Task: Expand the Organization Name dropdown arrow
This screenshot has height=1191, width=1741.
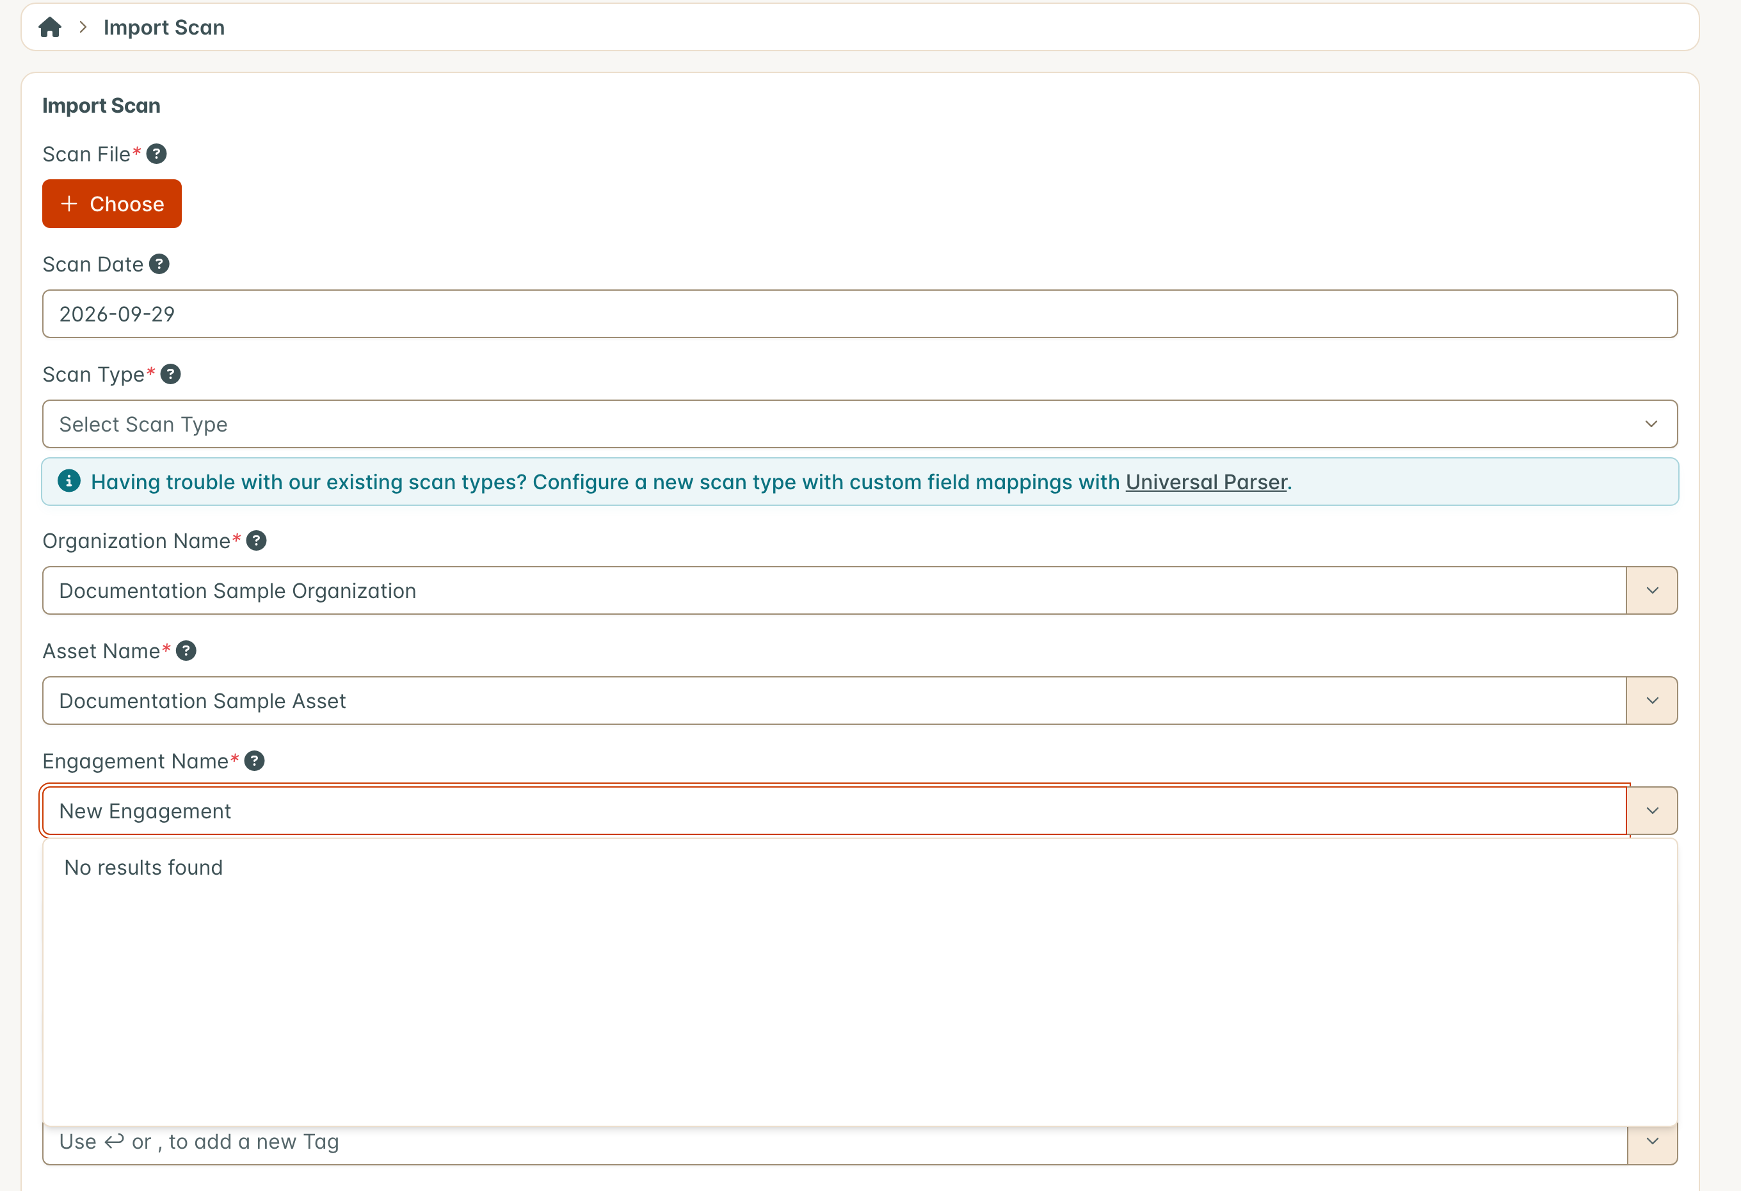Action: click(1652, 590)
